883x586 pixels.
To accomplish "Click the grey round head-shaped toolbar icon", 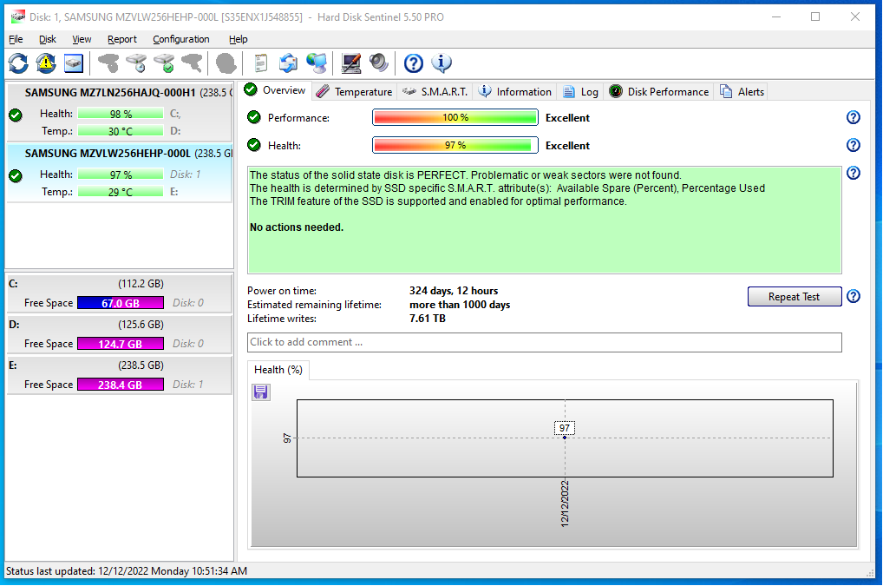I will click(x=226, y=63).
